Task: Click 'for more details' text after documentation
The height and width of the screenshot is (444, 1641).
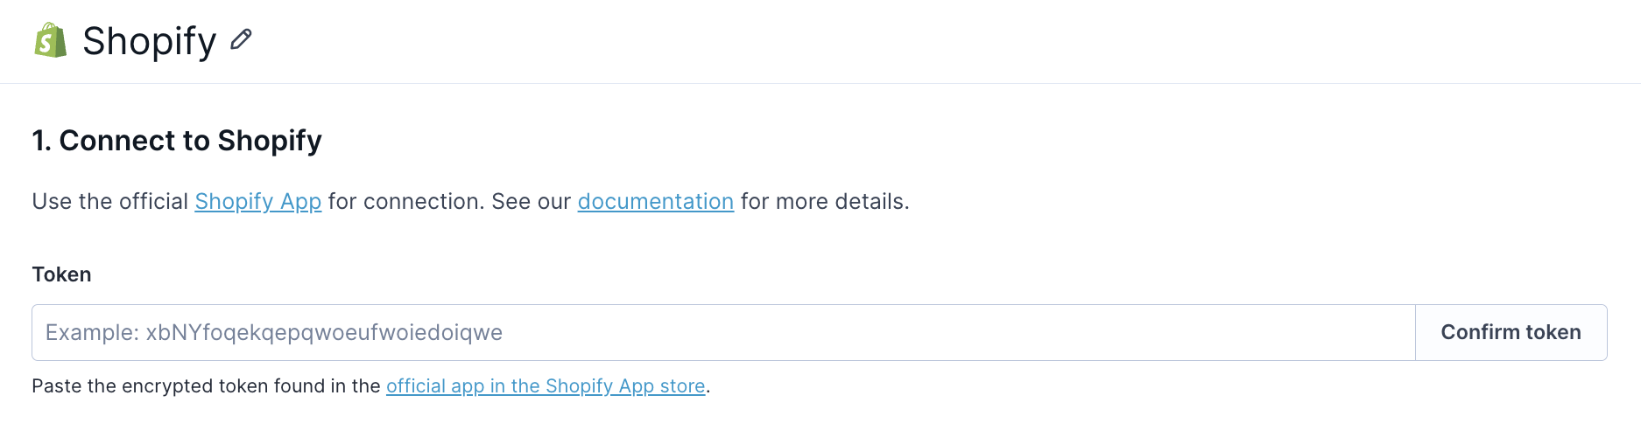Action: point(825,201)
